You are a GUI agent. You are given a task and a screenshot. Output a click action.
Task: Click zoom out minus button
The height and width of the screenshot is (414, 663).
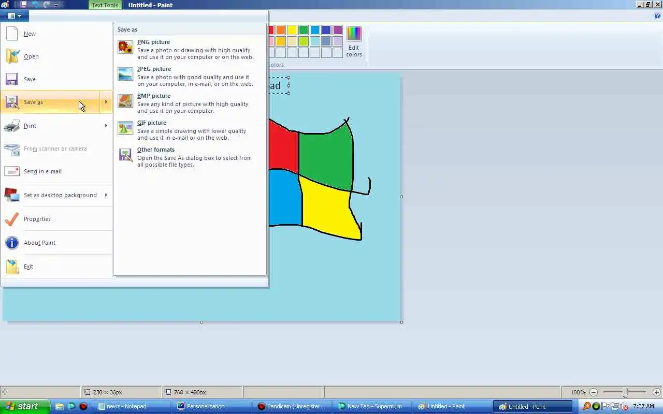[x=594, y=392]
